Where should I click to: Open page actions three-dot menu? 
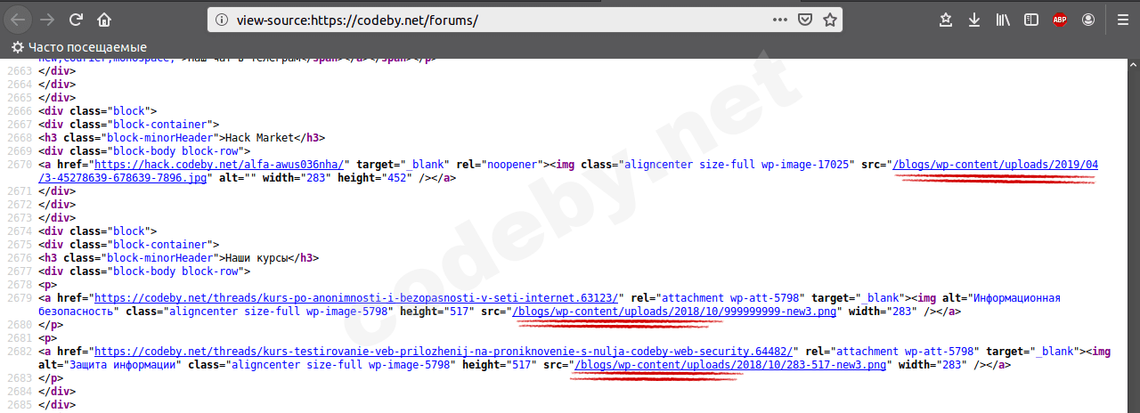pos(779,19)
